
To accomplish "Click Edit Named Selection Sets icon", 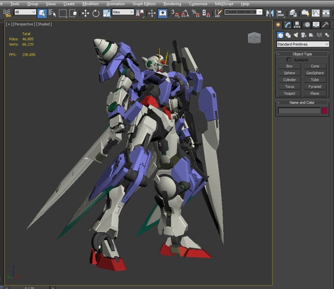I will coord(218,13).
